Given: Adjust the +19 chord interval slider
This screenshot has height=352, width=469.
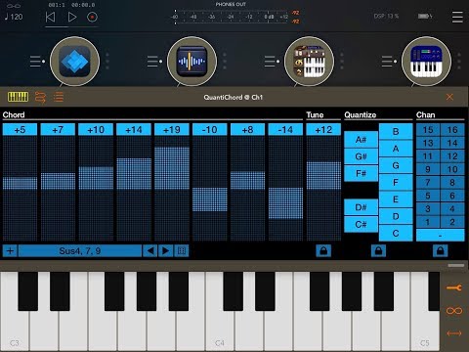Looking at the screenshot, I should click(172, 182).
